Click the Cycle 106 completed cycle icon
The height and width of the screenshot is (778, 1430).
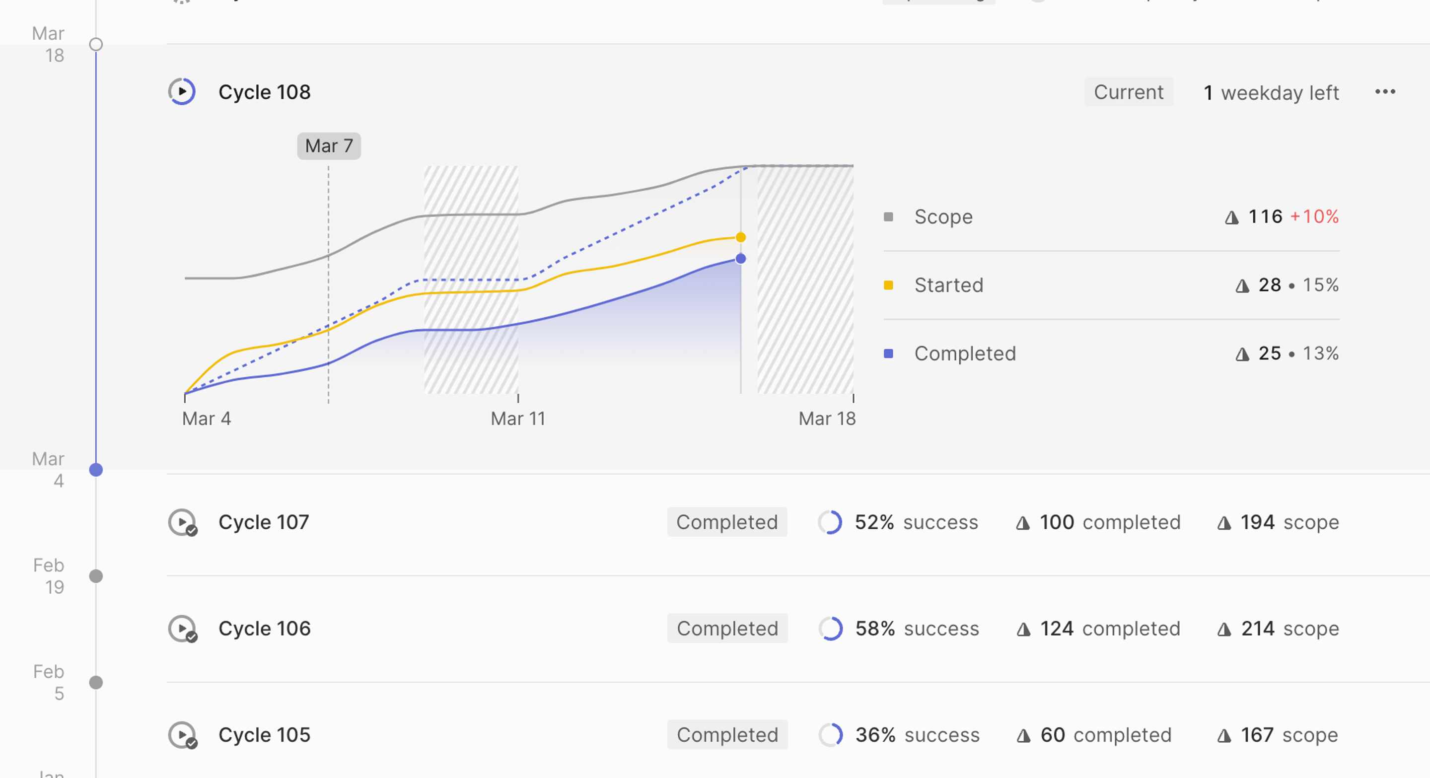(x=182, y=629)
